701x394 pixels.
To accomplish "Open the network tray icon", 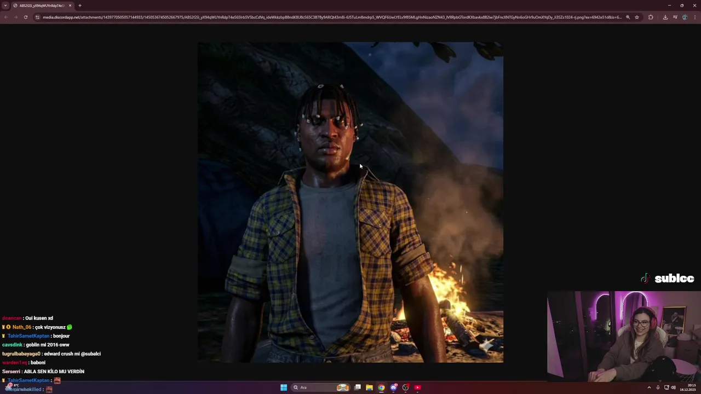I will pos(666,387).
